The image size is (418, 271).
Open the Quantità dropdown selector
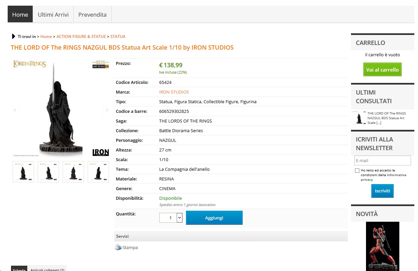(179, 218)
